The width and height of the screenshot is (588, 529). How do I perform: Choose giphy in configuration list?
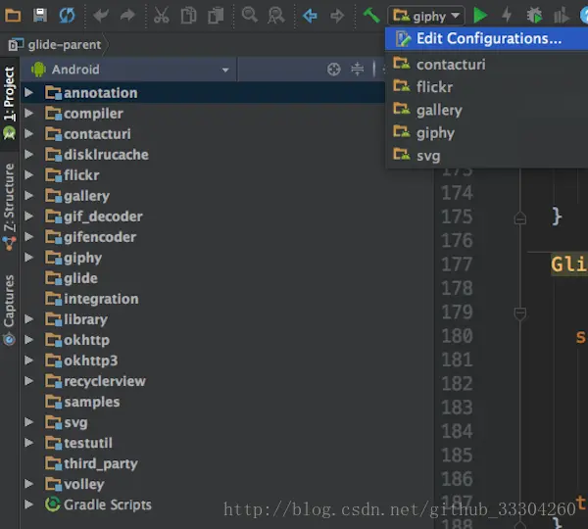point(486,133)
